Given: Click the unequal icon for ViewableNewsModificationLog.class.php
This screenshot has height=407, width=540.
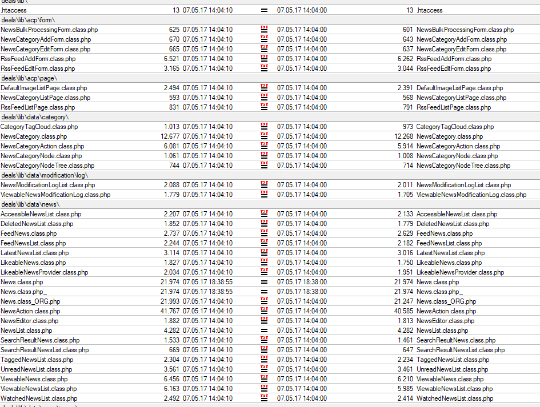Looking at the screenshot, I should 264,194.
